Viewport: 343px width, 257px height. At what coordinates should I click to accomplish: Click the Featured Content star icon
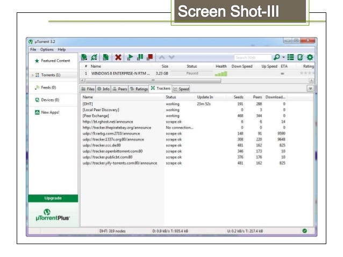tap(37, 61)
